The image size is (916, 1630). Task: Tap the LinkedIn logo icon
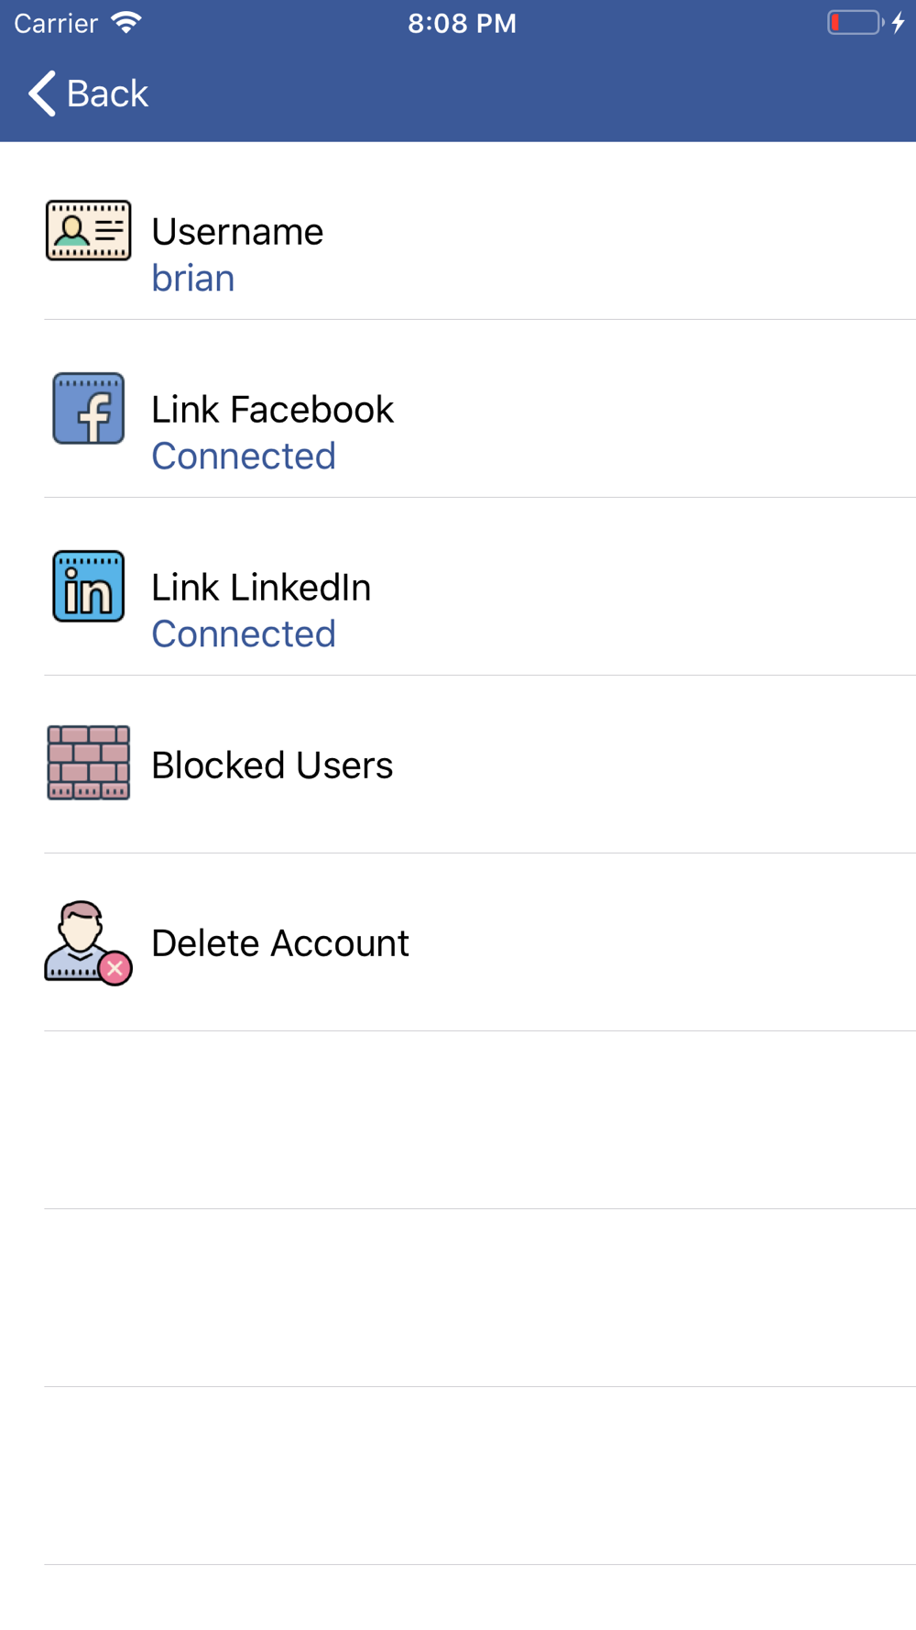click(89, 586)
